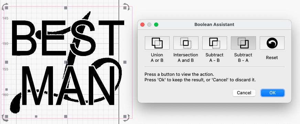Image resolution: width=300 pixels, height=124 pixels.
Task: Click the Boolean Assistant title bar
Action: pyautogui.click(x=214, y=25)
